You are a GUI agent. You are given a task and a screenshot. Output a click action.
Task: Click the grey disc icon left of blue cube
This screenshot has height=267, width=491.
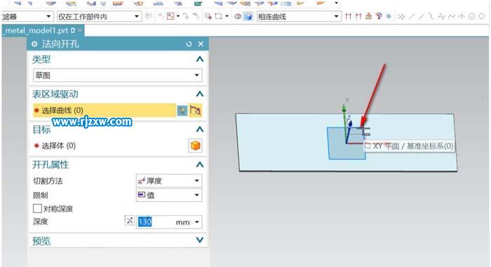tap(238, 16)
